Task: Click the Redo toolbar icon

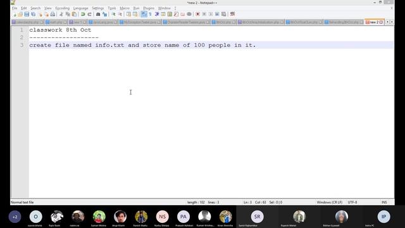Action: (89, 14)
